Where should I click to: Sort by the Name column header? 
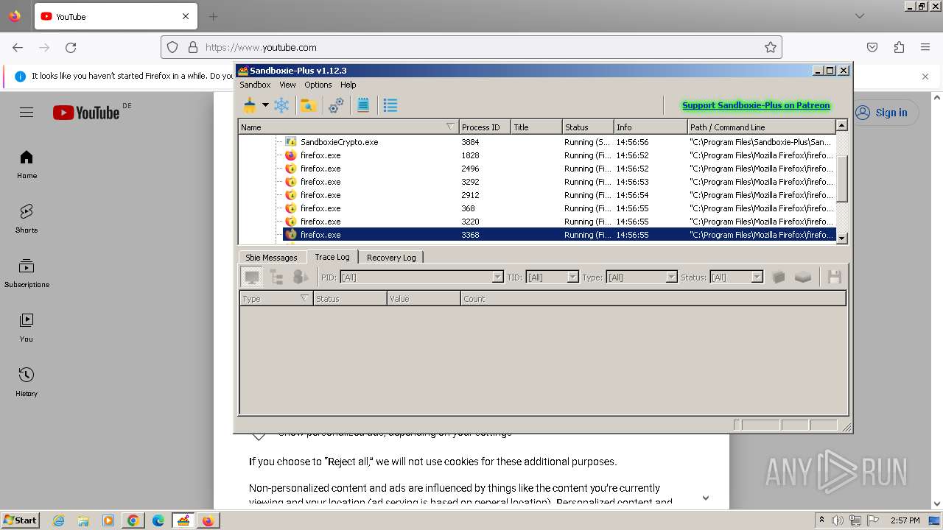click(348, 127)
